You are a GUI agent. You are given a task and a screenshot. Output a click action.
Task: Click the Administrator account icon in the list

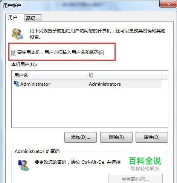(17, 84)
